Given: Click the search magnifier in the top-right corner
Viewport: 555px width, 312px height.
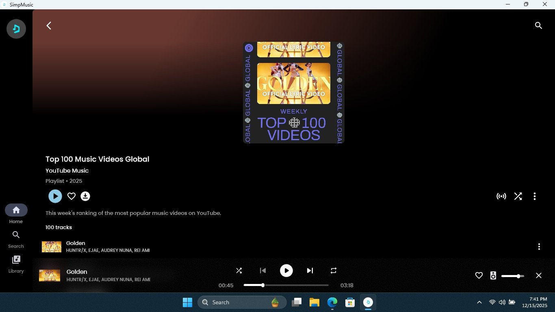Looking at the screenshot, I should (538, 26).
